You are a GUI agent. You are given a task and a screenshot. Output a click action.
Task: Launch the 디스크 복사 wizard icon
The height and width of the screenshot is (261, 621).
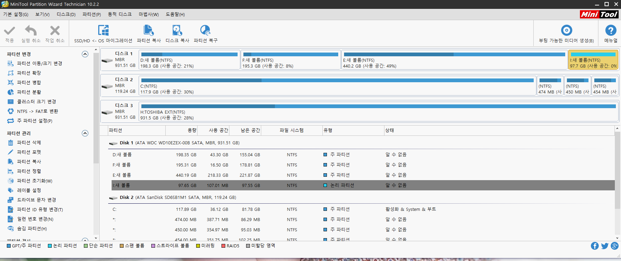[x=177, y=30]
